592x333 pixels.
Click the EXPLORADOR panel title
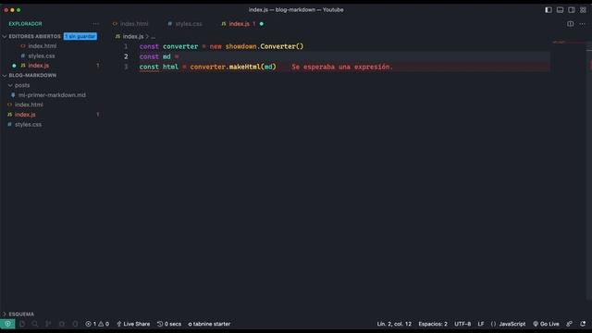pos(25,24)
